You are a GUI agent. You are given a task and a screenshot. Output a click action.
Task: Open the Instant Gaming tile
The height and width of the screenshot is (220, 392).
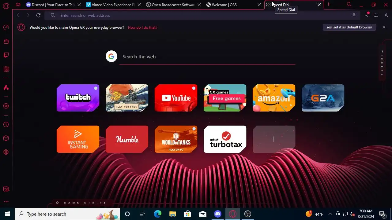(x=78, y=139)
